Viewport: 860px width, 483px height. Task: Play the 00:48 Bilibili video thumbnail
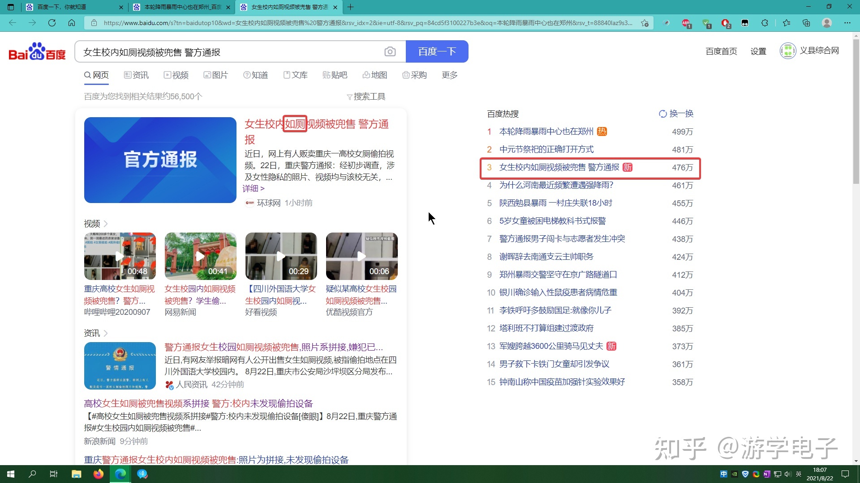click(x=120, y=256)
